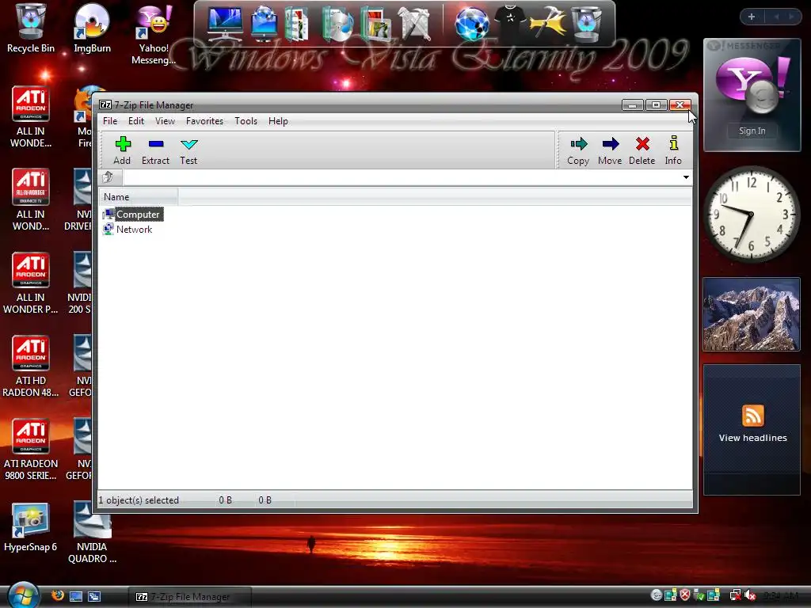This screenshot has width=811, height=608.
Task: Open the Yahoo! Messenger desktop shortcut
Action: 154,33
